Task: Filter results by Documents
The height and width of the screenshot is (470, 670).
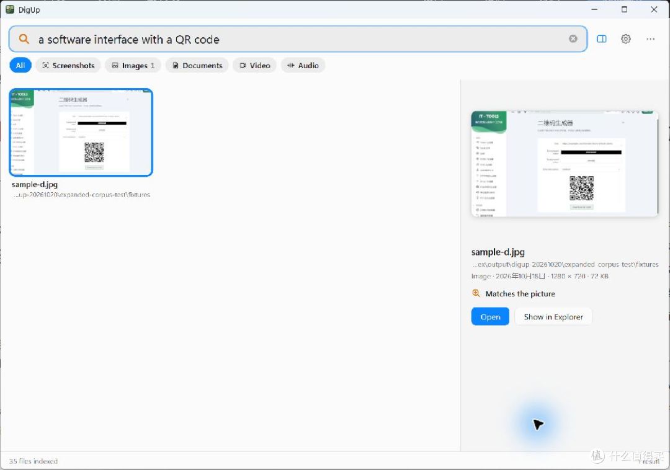Action: pyautogui.click(x=197, y=65)
